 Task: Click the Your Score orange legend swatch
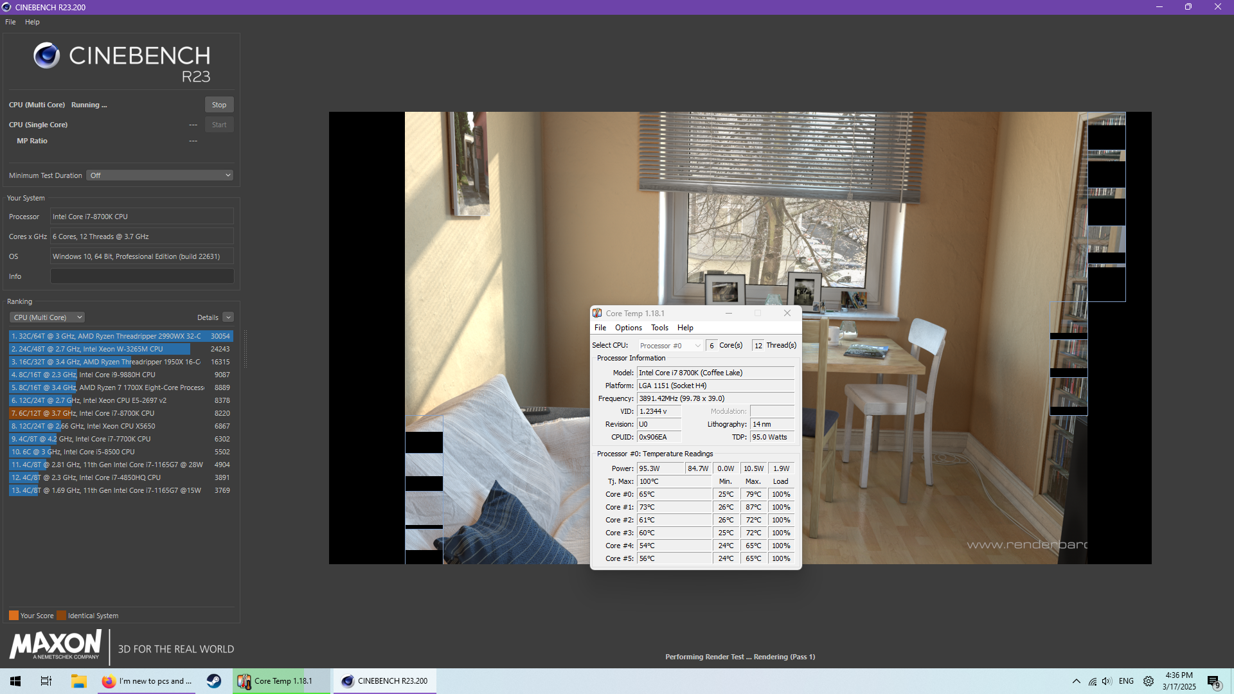tap(13, 616)
